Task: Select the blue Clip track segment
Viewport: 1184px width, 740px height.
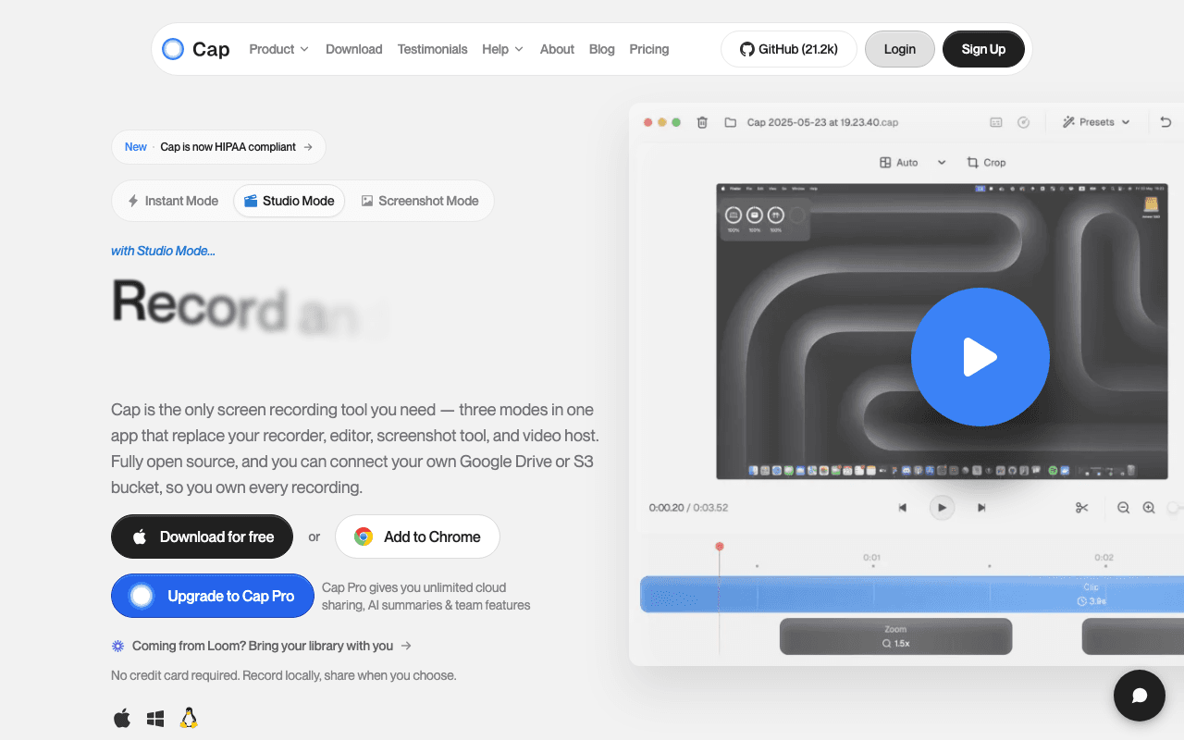Action: (912, 594)
